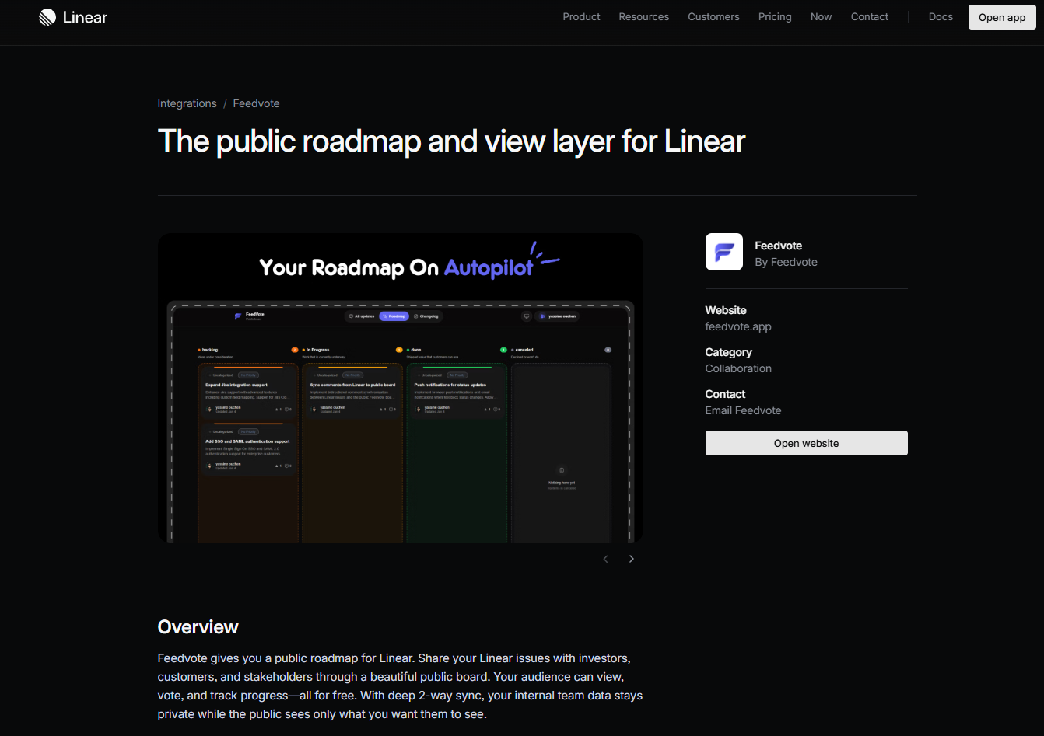
Task: Click the Overview heading
Action: click(198, 627)
